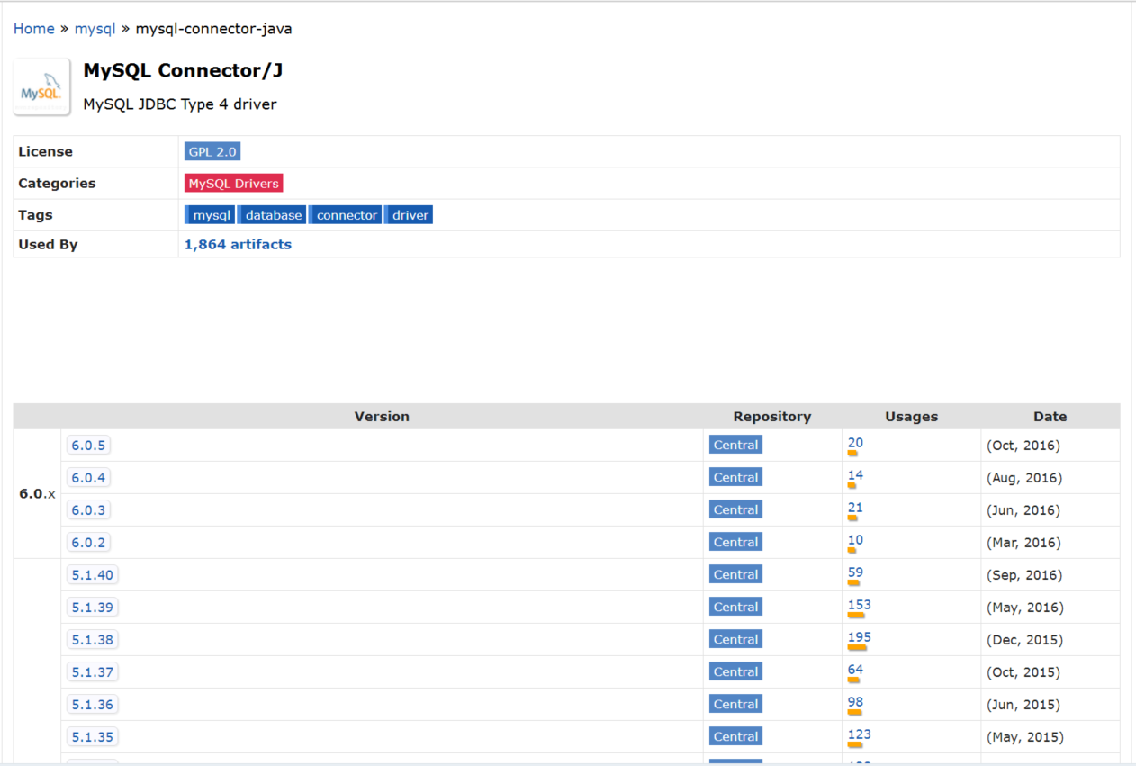
Task: Open the mysql breadcrumb link
Action: (x=95, y=29)
